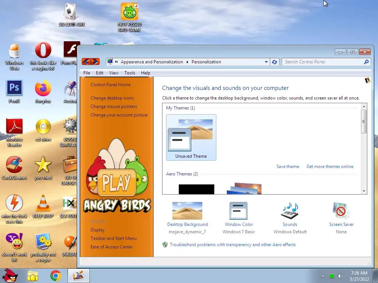Click the Save theme link

[288, 167]
